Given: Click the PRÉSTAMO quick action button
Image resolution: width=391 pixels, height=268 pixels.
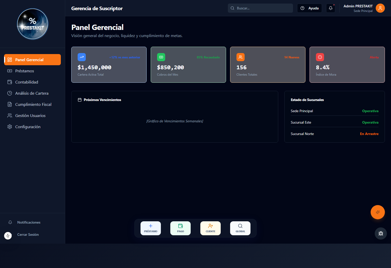Looking at the screenshot, I should (x=151, y=228).
